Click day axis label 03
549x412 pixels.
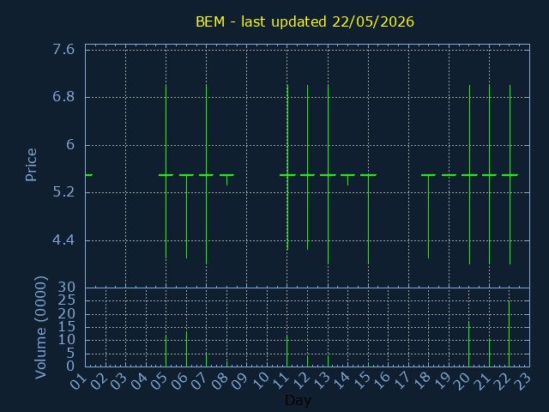118,381
